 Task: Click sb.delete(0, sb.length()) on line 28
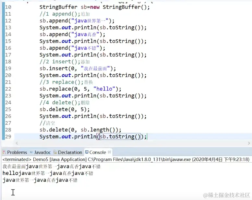pyautogui.click(x=80, y=130)
